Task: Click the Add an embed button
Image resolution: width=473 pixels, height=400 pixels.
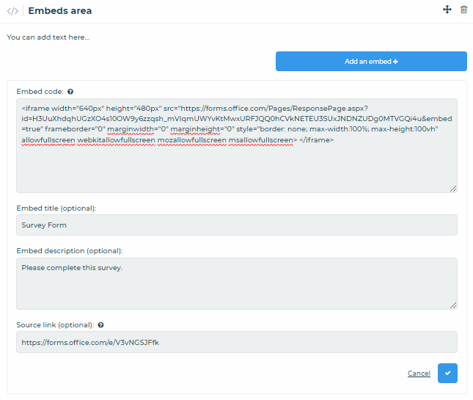Action: 371,61
